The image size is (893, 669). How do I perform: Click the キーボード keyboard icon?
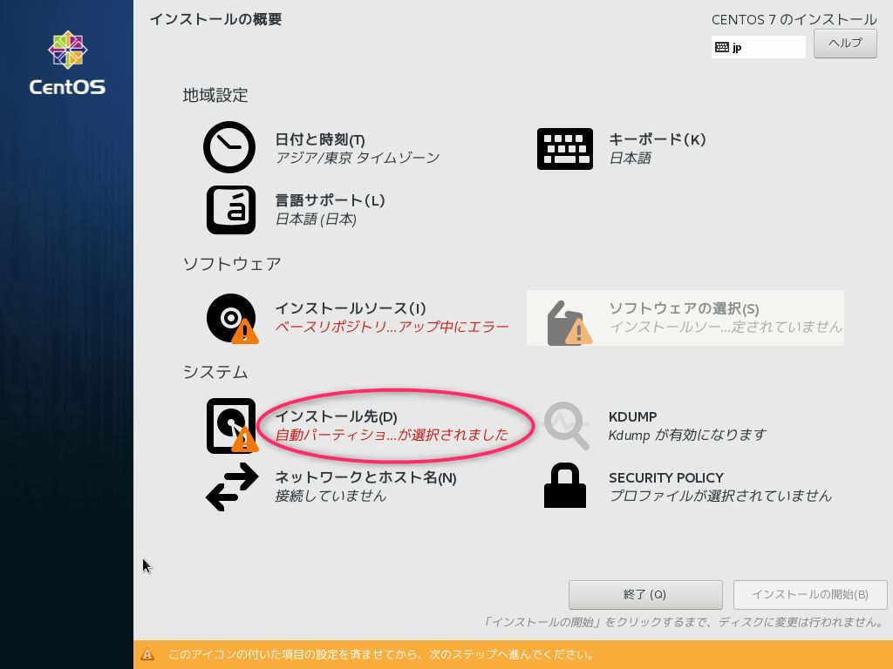tap(564, 148)
